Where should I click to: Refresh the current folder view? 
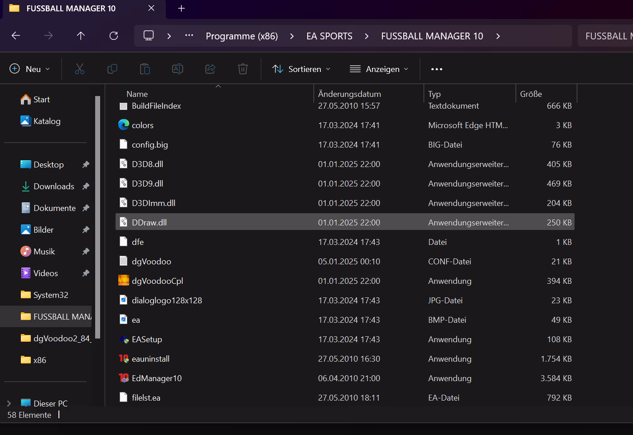tap(114, 36)
